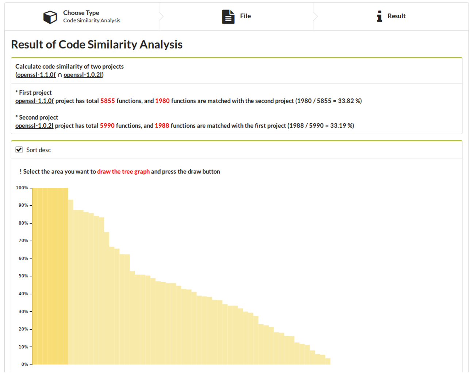Open the Result step label
The width and height of the screenshot is (472, 373).
396,16
